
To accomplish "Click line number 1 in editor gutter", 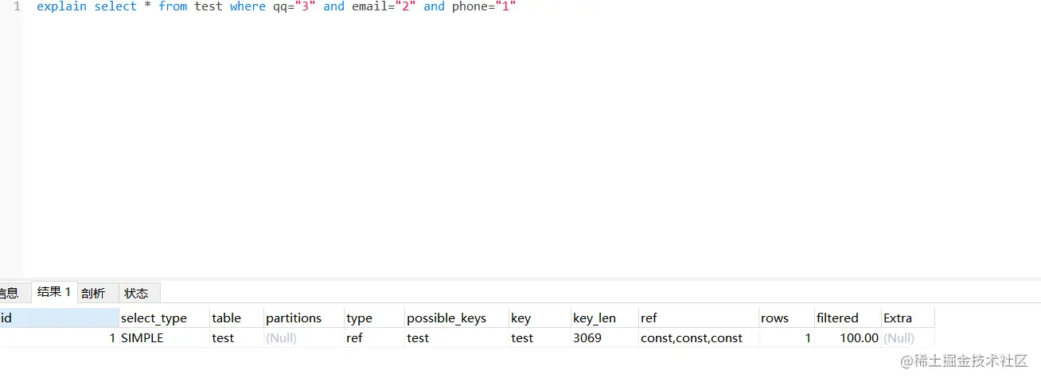I will coord(17,7).
